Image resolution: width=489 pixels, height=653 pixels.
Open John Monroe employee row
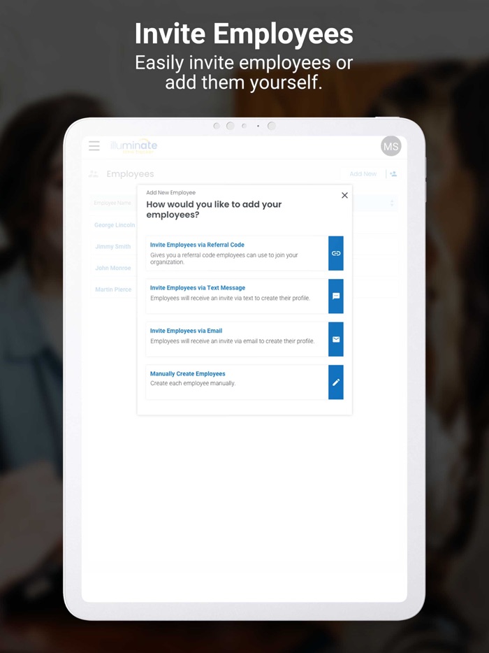(112, 268)
